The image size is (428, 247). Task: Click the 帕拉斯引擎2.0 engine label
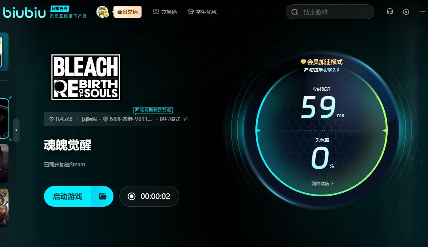pyautogui.click(x=322, y=70)
